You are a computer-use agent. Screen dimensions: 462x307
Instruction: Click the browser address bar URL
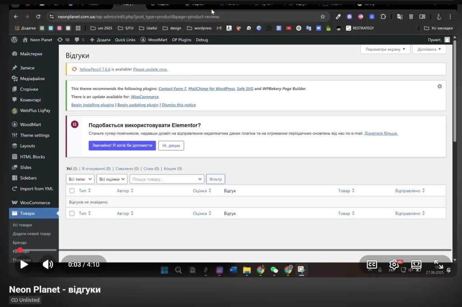click(139, 17)
